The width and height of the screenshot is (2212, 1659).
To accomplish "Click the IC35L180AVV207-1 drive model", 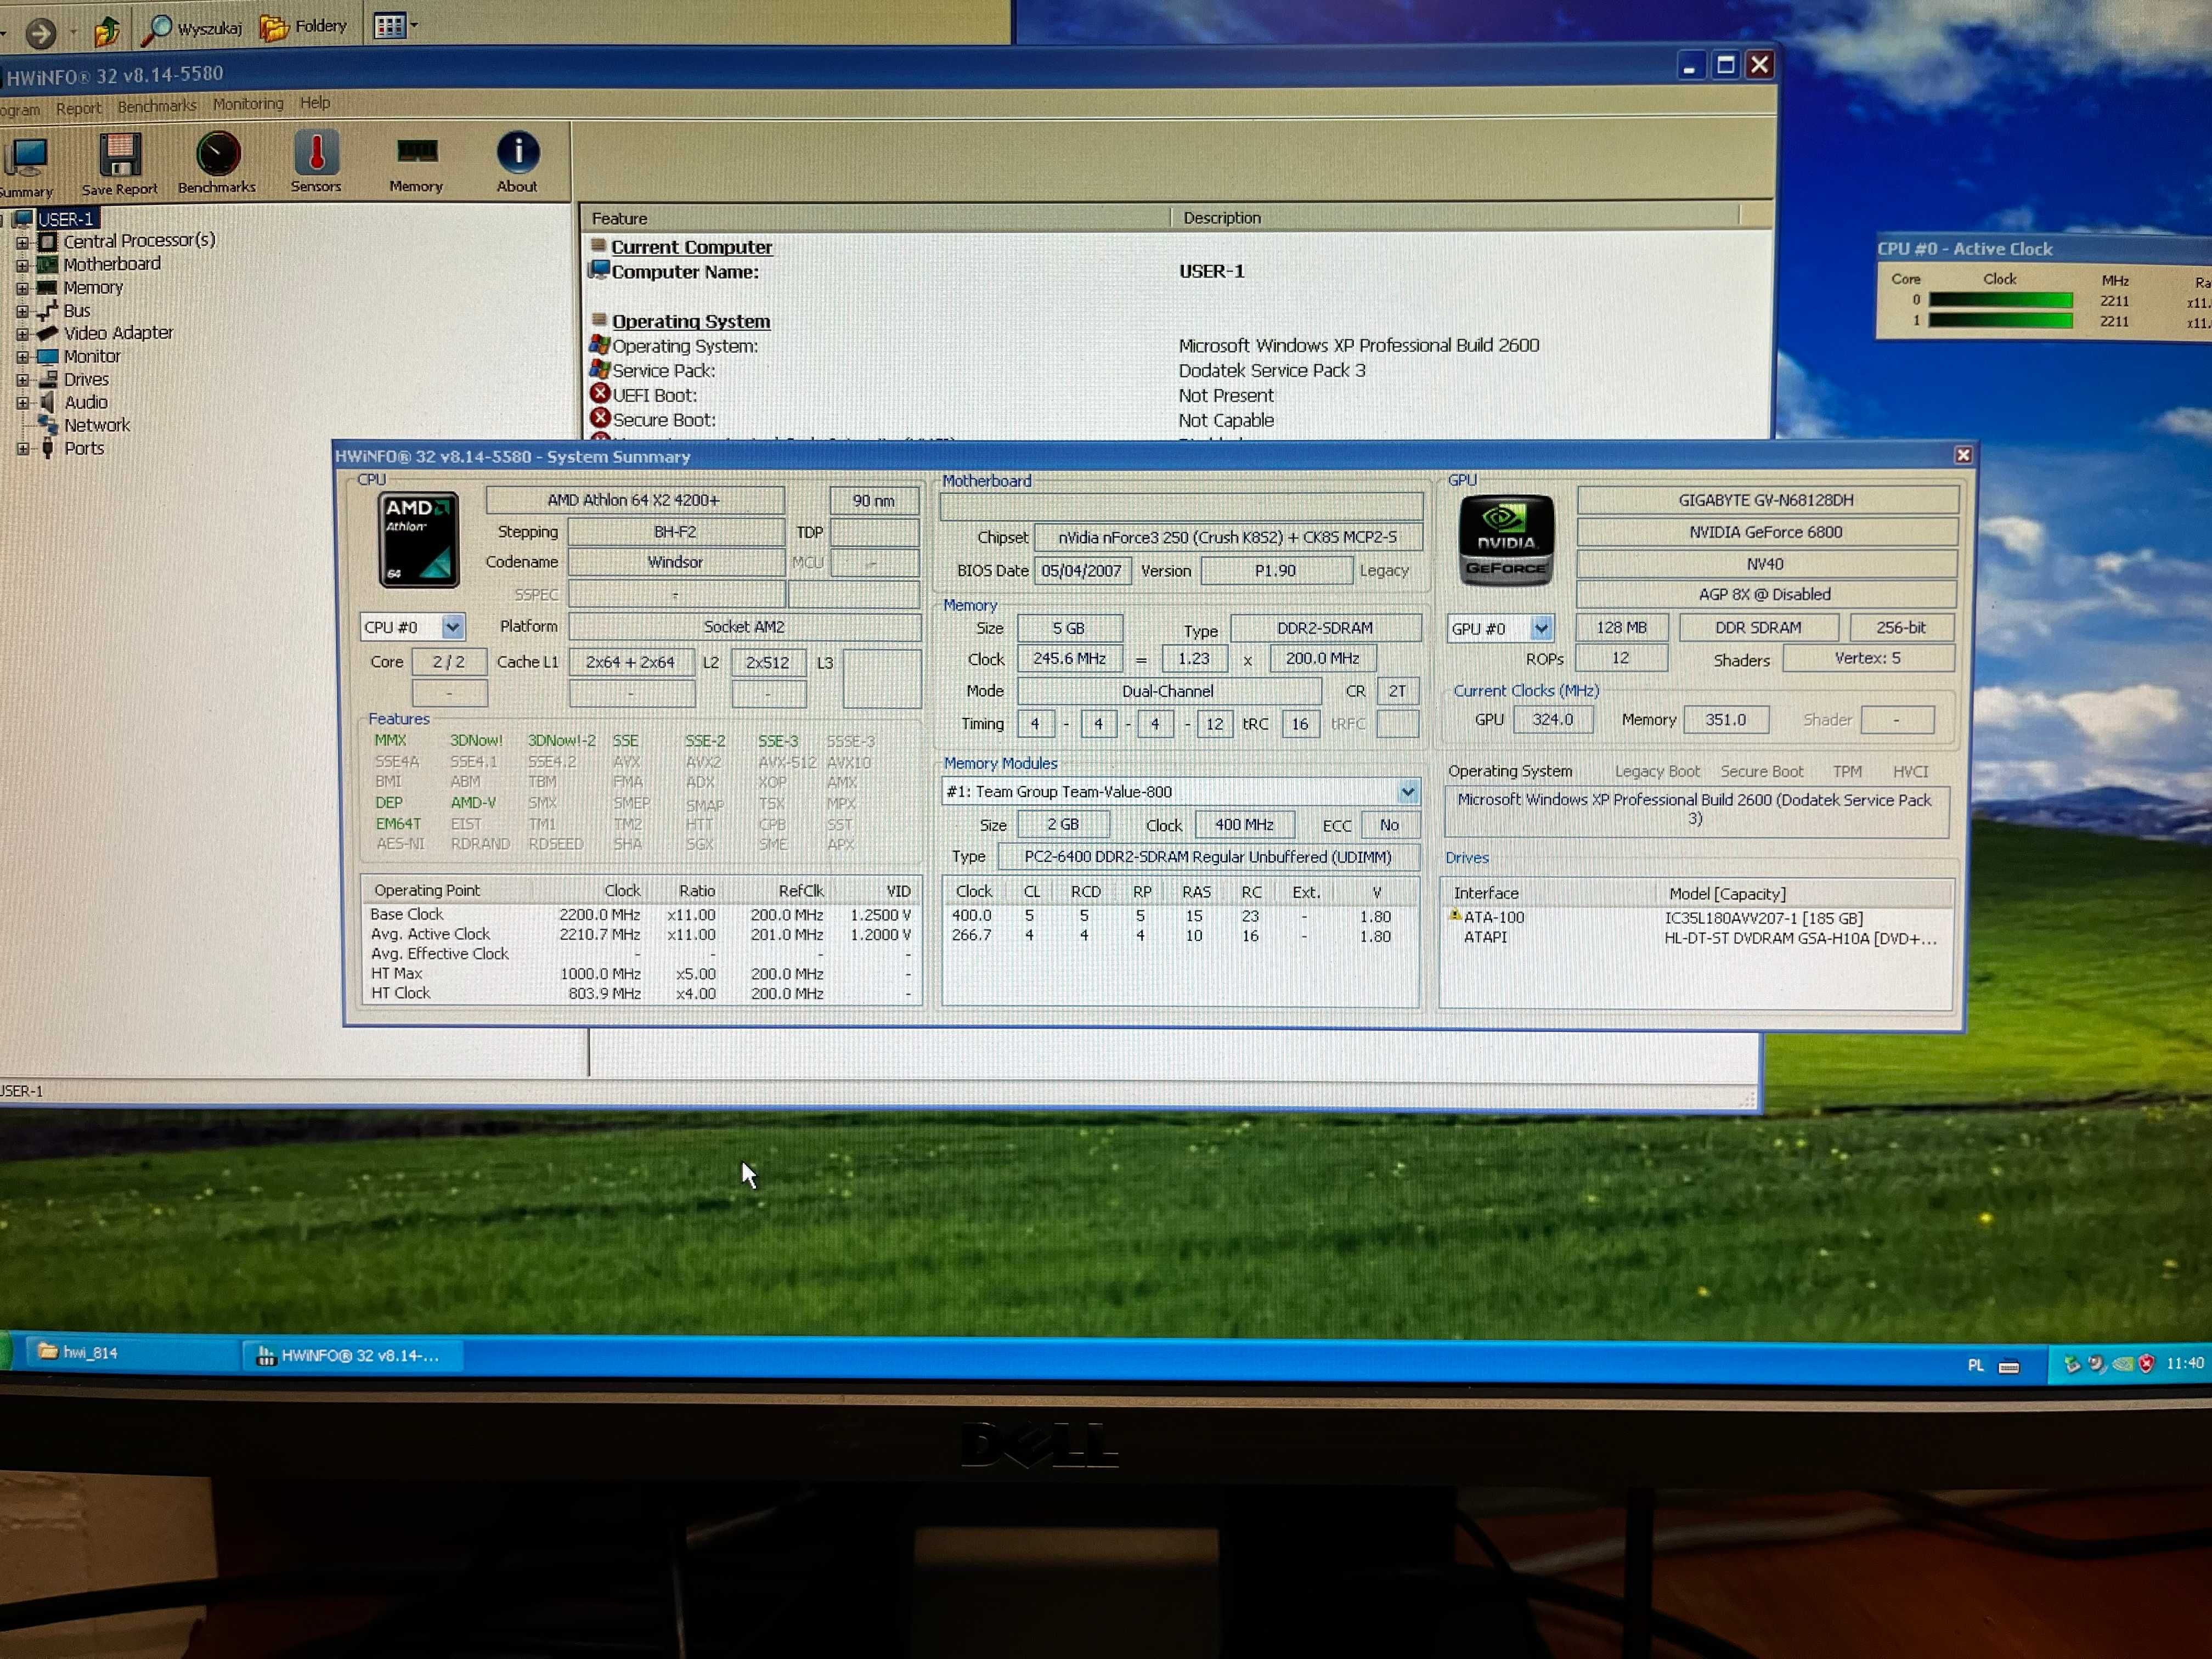I will pyautogui.click(x=1764, y=918).
